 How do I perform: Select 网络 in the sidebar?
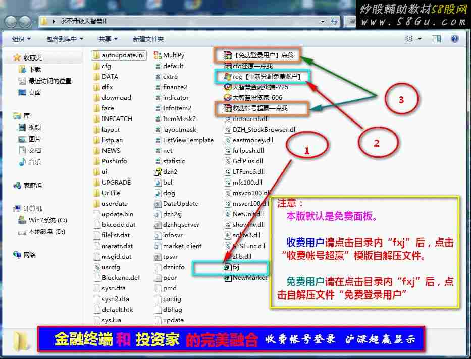(29, 255)
